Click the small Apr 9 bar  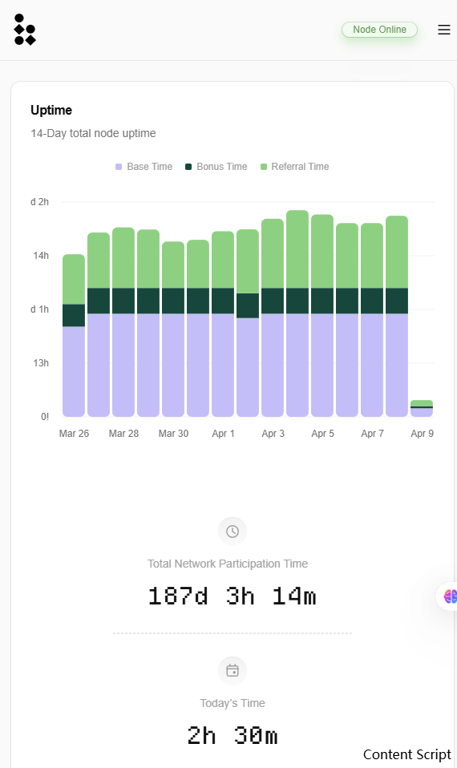coord(422,409)
